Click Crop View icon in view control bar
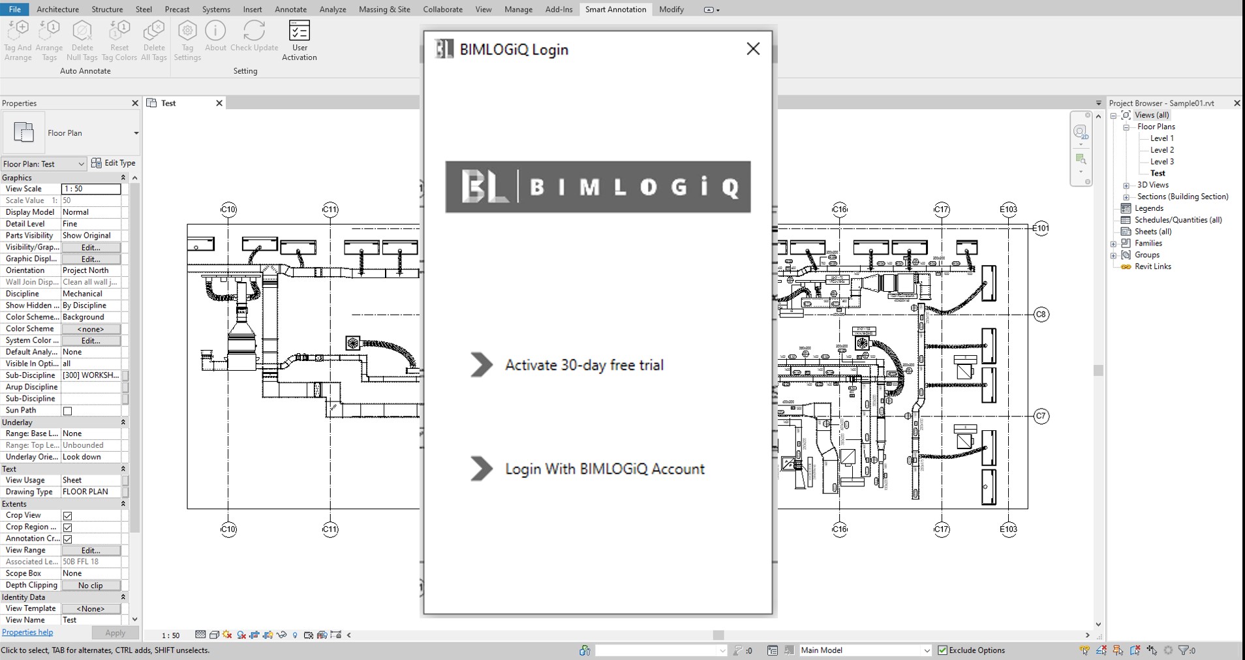Image resolution: width=1245 pixels, height=660 pixels. tap(254, 635)
